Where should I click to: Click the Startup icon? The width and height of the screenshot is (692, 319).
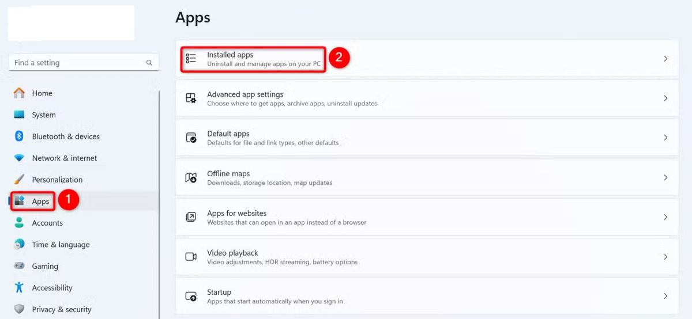click(x=191, y=296)
